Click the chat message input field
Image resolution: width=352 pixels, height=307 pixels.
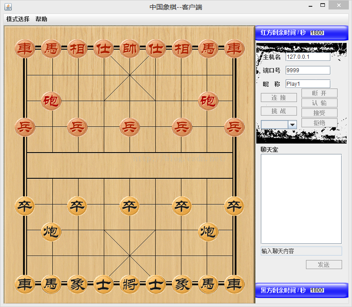(301, 251)
